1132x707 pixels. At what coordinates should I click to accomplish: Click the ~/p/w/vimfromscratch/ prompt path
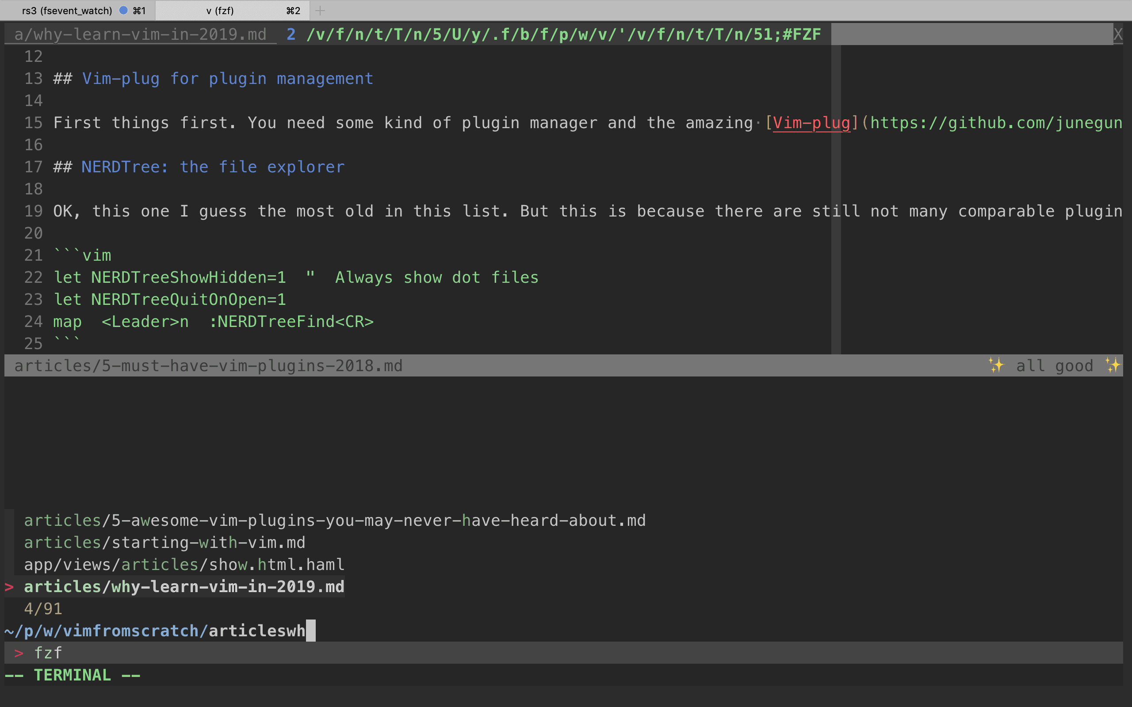(x=107, y=631)
